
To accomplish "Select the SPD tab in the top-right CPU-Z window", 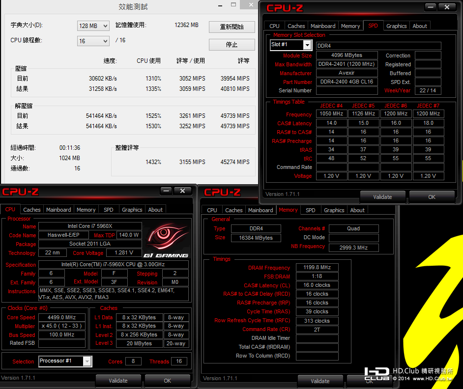I will pyautogui.click(x=373, y=26).
